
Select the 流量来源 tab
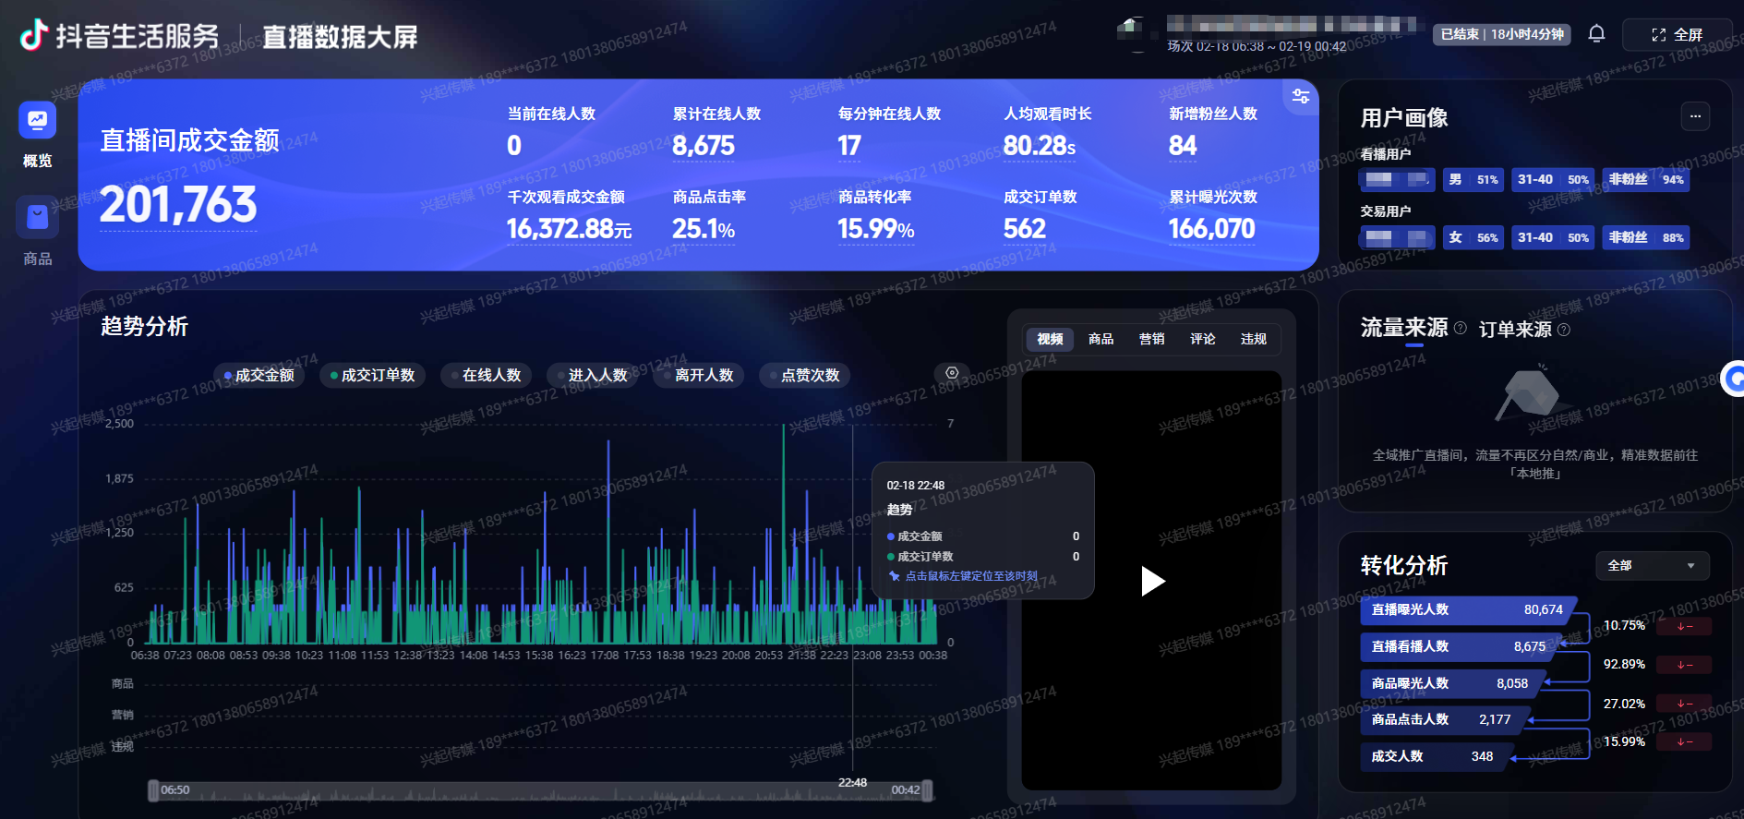click(x=1404, y=328)
